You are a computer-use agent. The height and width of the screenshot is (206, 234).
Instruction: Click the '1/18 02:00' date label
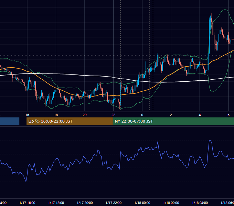pyautogui.click(x=171, y=203)
